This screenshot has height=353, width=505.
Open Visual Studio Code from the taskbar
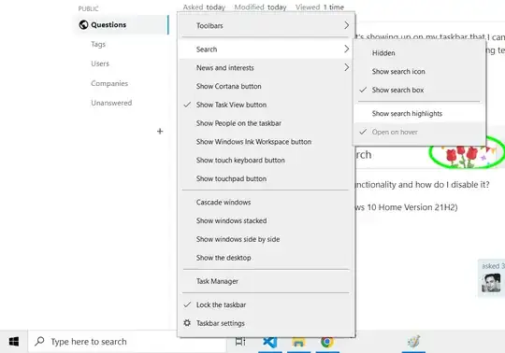tap(270, 343)
